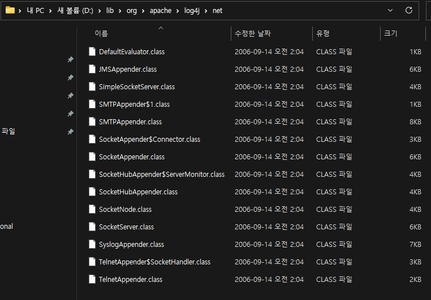Click JMSAppender.class file name
431x300 pixels.
[x=128, y=69]
